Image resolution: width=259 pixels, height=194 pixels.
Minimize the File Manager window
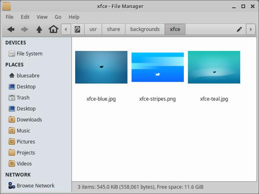pos(234,7)
